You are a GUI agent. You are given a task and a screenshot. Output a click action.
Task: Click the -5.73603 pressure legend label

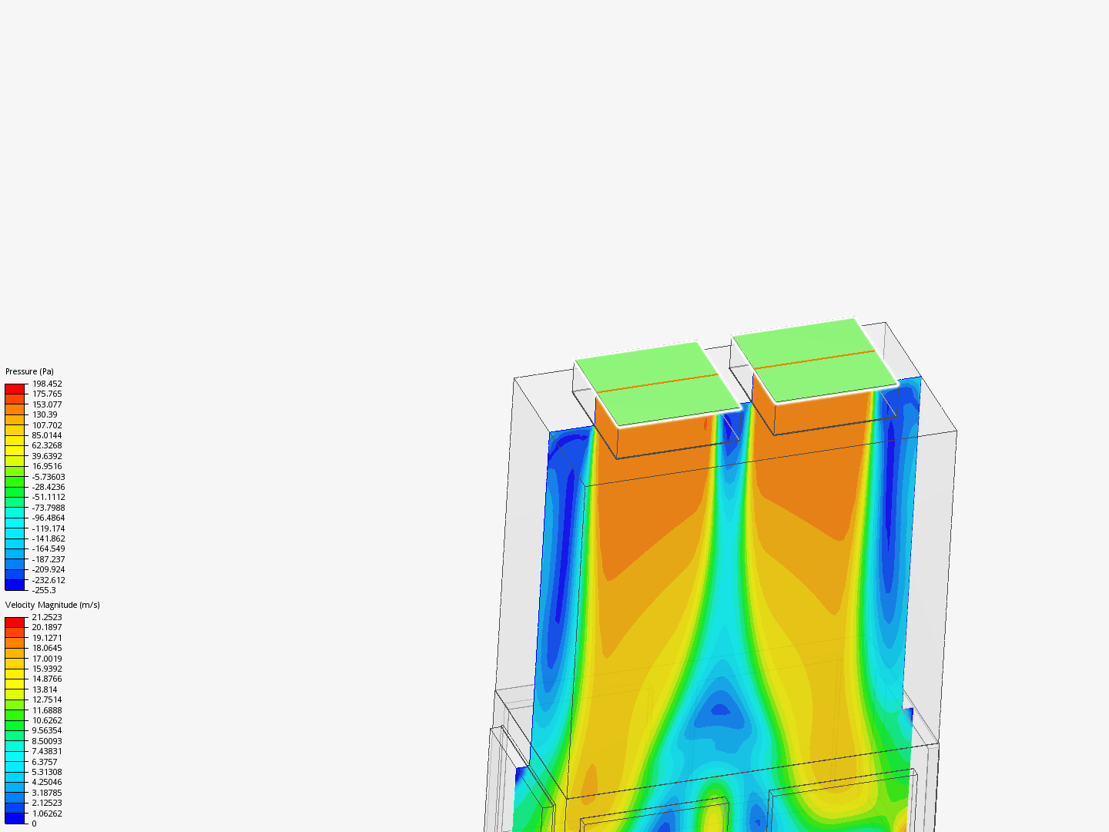point(49,477)
